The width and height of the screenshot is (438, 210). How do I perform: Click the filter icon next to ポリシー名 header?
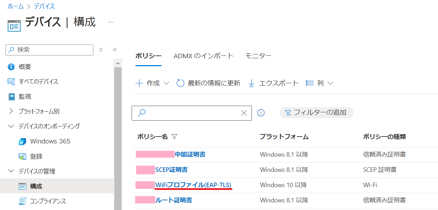click(174, 137)
